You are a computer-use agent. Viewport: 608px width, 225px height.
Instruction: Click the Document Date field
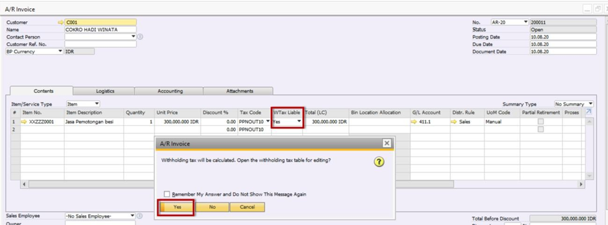[x=563, y=52]
